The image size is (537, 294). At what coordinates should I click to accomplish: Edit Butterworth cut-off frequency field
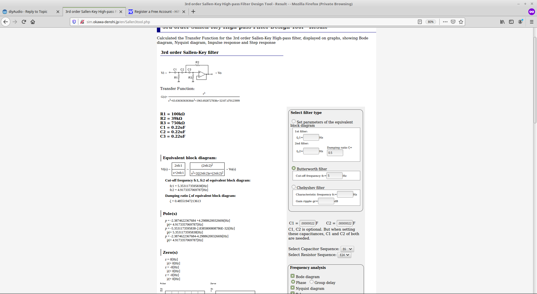335,176
